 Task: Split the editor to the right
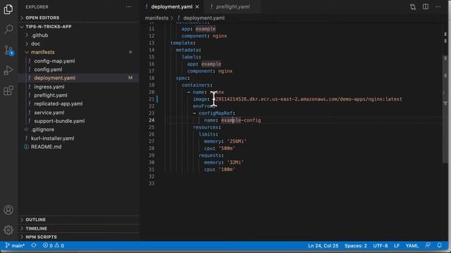[426, 6]
